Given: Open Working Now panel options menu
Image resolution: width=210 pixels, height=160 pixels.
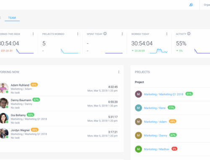Looking at the screenshot, I should (x=119, y=72).
